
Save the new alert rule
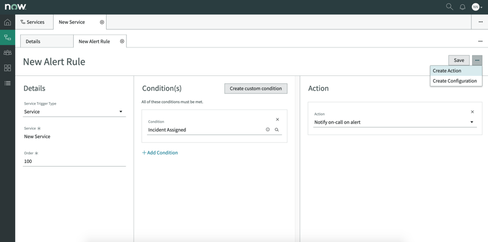[x=459, y=60]
